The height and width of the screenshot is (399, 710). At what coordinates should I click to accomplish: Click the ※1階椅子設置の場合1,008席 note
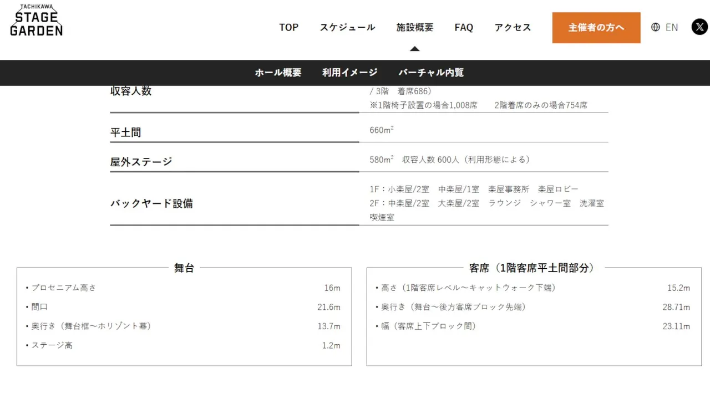point(424,105)
